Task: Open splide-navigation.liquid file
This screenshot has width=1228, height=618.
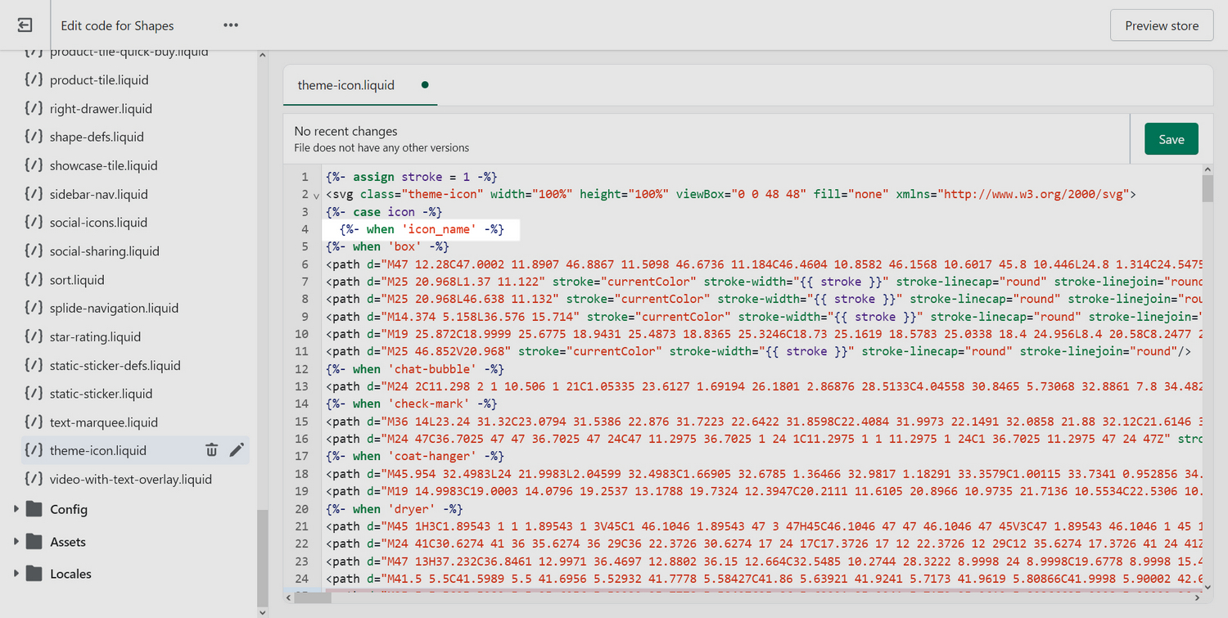Action: [x=114, y=308]
